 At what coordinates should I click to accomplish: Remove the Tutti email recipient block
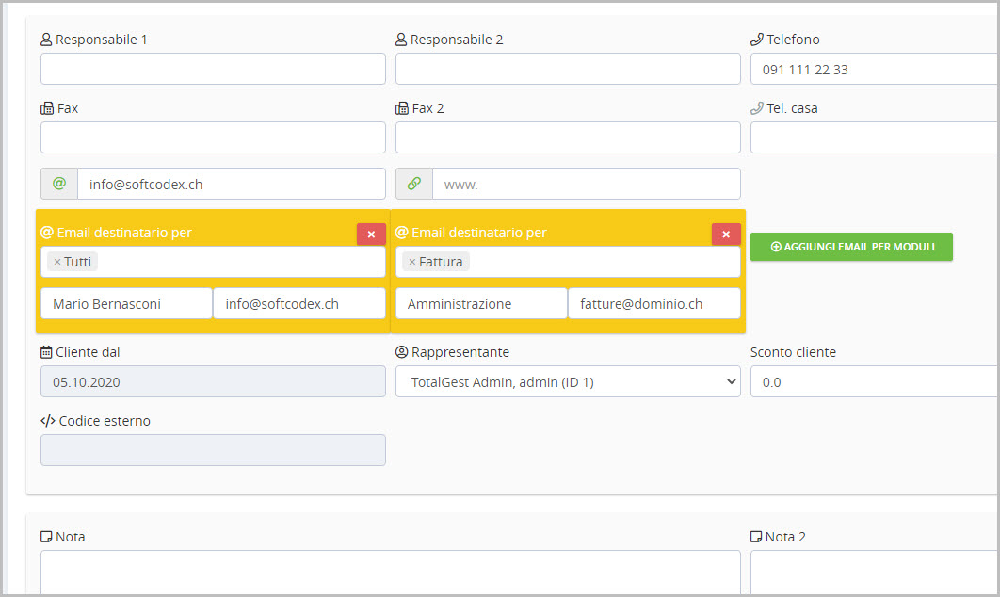(371, 234)
